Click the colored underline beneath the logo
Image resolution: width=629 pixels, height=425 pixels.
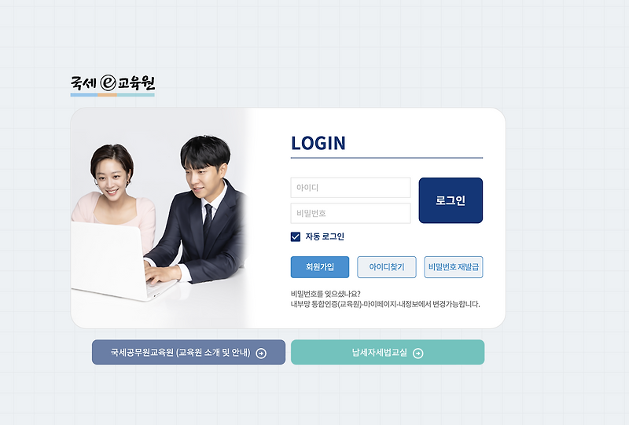112,95
